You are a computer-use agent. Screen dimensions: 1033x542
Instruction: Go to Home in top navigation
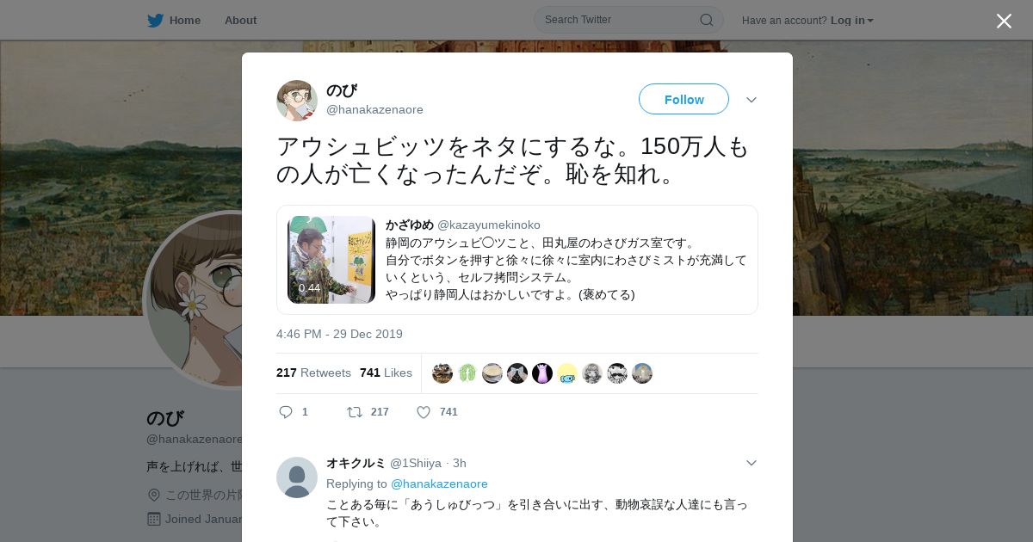[185, 20]
